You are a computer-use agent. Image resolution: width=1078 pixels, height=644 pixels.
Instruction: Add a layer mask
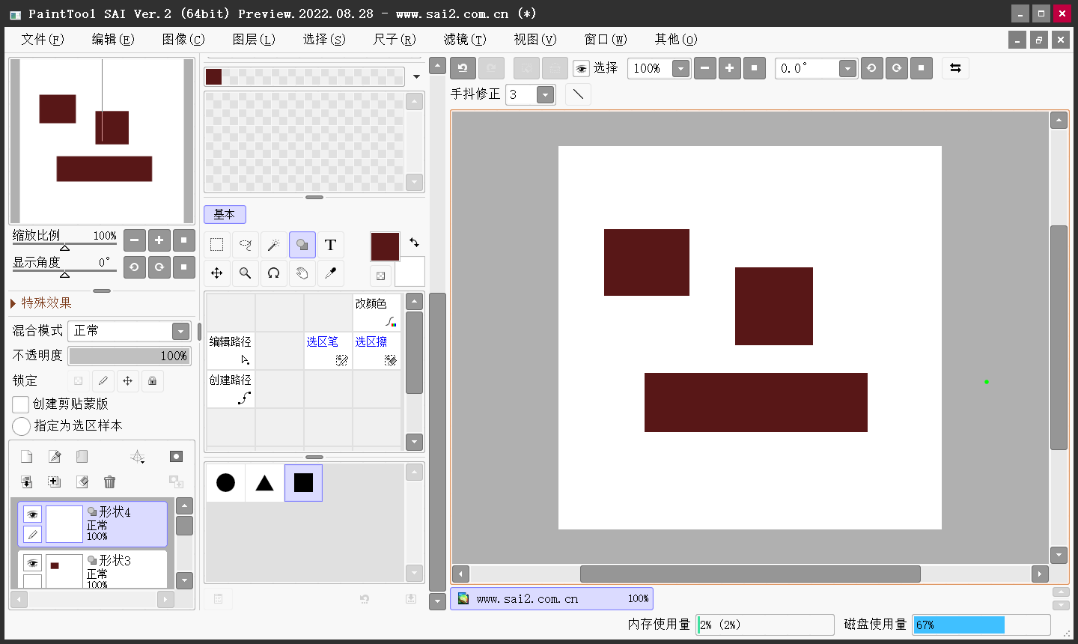[x=176, y=457]
